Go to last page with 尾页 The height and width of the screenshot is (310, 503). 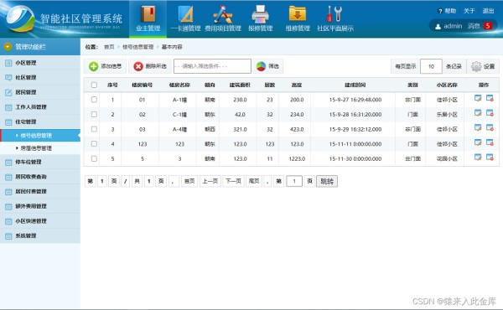[x=254, y=181]
